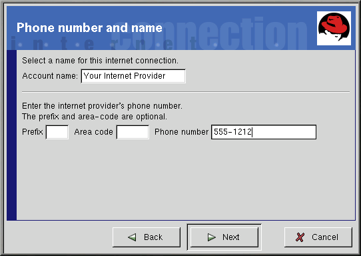Screen dimensions: 361x256
Task: Click the dark blue left sidebar strip
Action: click(x=12, y=135)
